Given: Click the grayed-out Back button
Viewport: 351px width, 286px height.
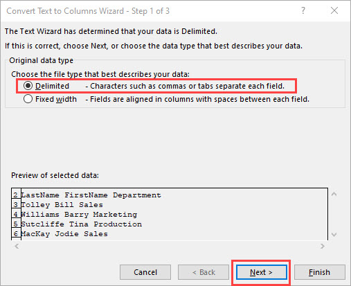Looking at the screenshot, I should click(204, 272).
